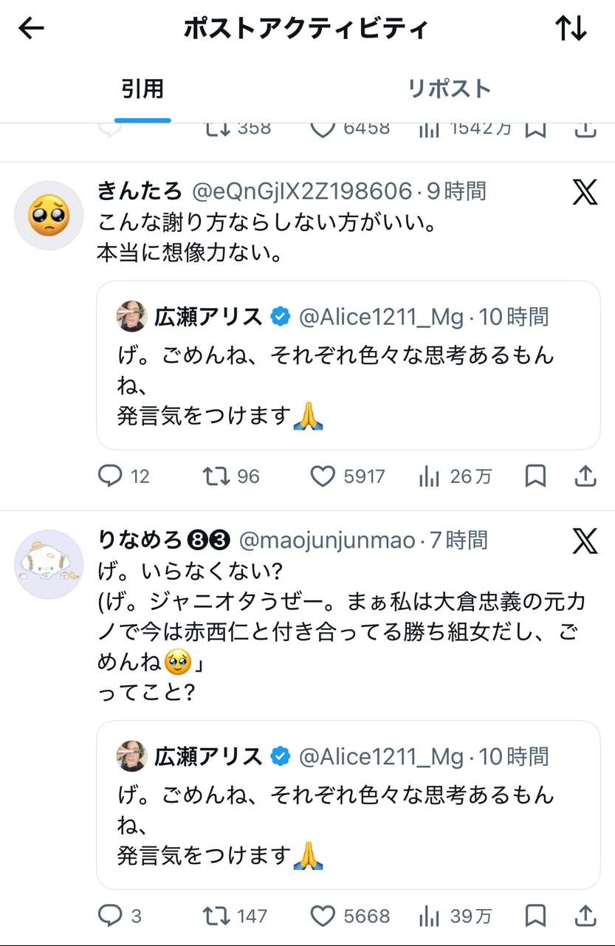Open @maojunjunmao username link
This screenshot has width=615, height=946.
[327, 541]
